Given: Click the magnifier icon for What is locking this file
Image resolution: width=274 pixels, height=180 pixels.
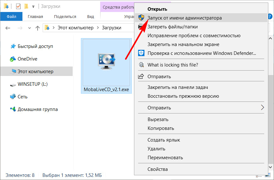Looking at the screenshot, I should tap(141, 65).
